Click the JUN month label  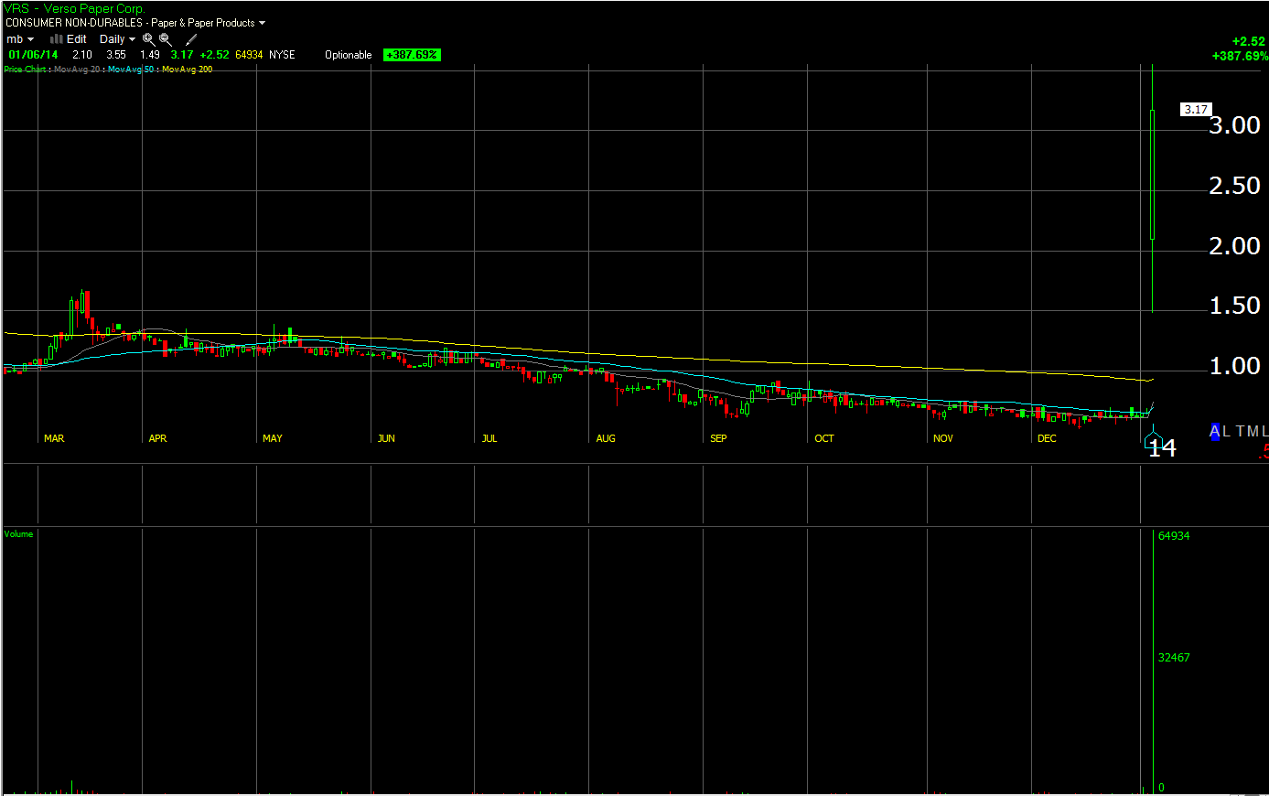pos(386,439)
